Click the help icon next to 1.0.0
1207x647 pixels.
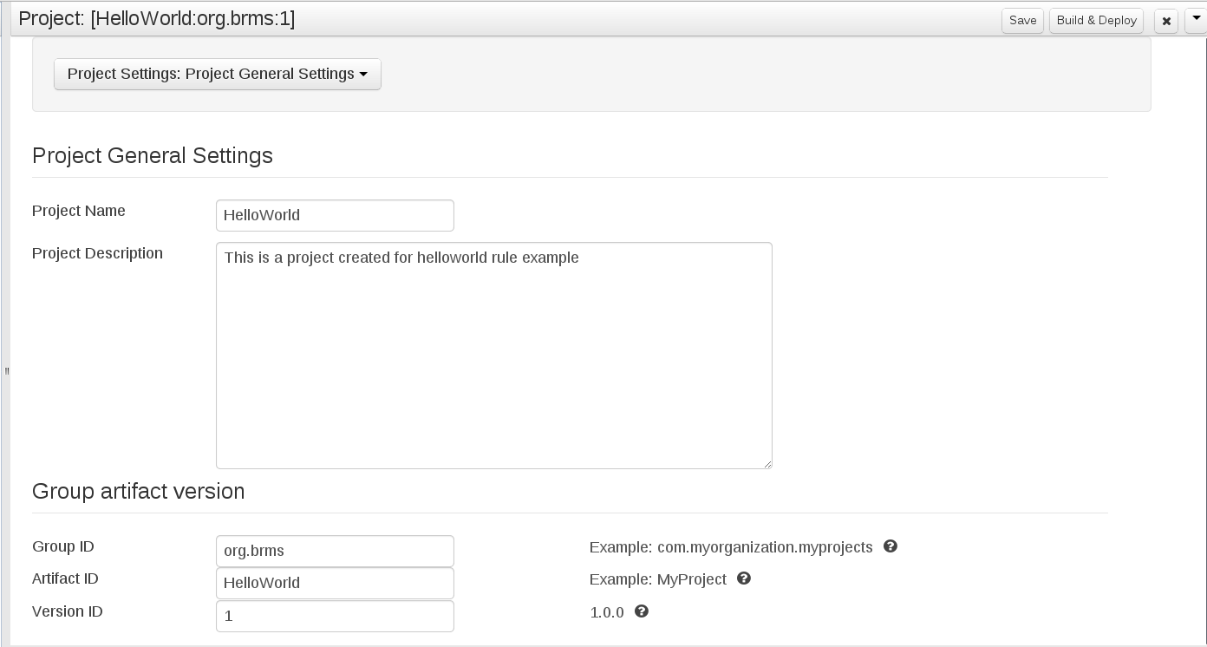click(641, 611)
